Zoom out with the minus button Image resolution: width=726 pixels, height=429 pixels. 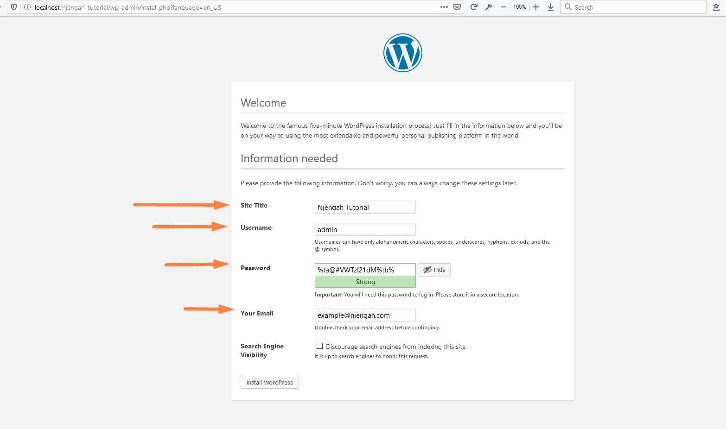pyautogui.click(x=503, y=7)
